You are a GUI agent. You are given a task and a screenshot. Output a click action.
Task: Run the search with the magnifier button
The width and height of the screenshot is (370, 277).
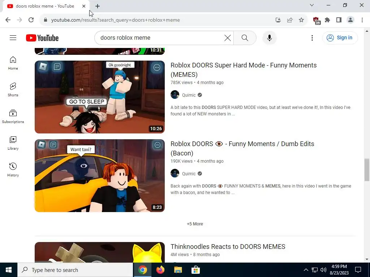tap(245, 38)
